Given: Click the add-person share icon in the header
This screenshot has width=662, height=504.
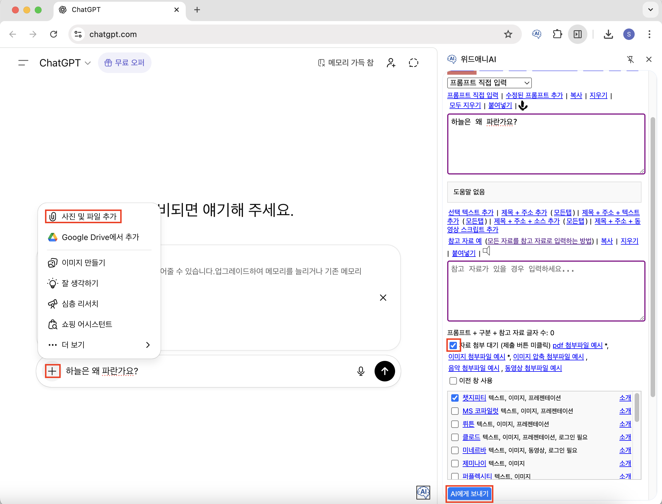Looking at the screenshot, I should tap(391, 63).
